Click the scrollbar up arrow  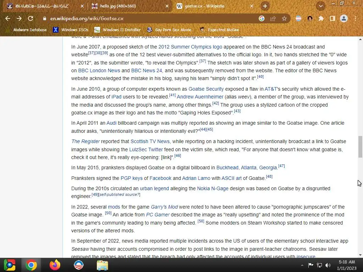pos(360,40)
